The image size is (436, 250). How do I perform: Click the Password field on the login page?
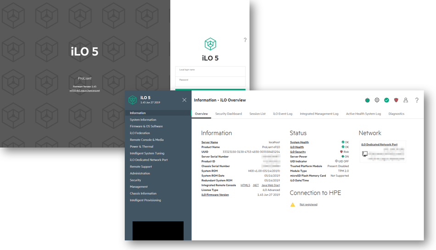(x=210, y=82)
